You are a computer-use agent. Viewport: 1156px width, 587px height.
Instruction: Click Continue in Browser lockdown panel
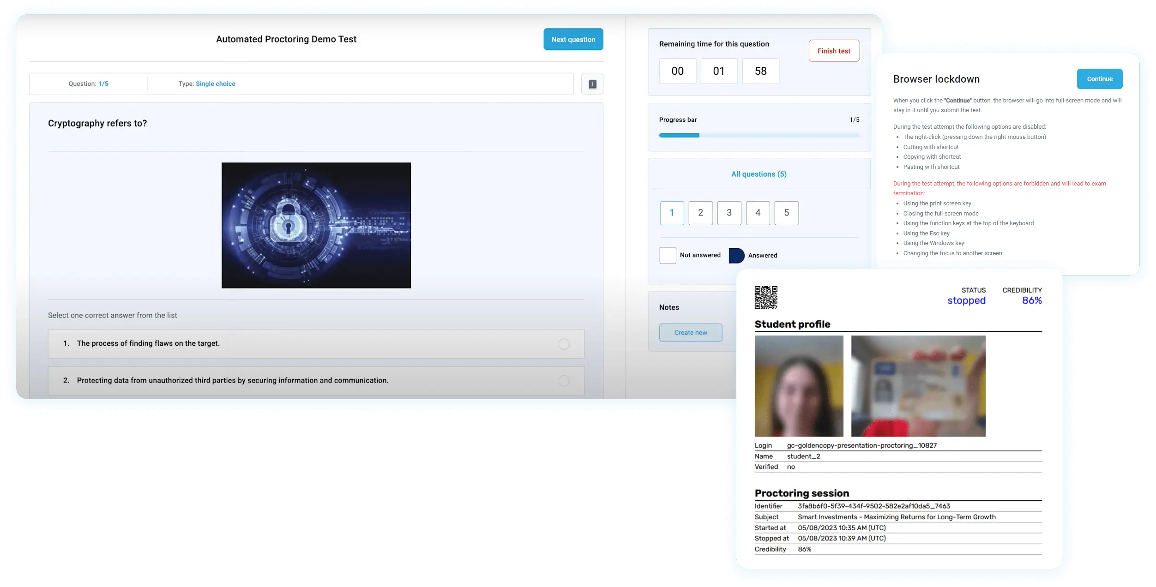1099,79
